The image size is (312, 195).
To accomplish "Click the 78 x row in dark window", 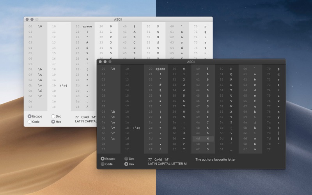I will 274,112.
